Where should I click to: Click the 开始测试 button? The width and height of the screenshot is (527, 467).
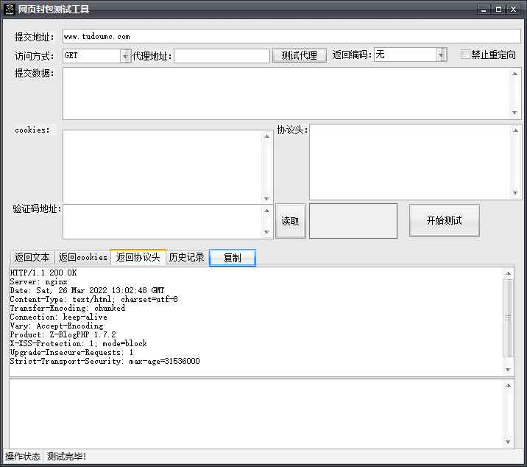[x=444, y=220]
